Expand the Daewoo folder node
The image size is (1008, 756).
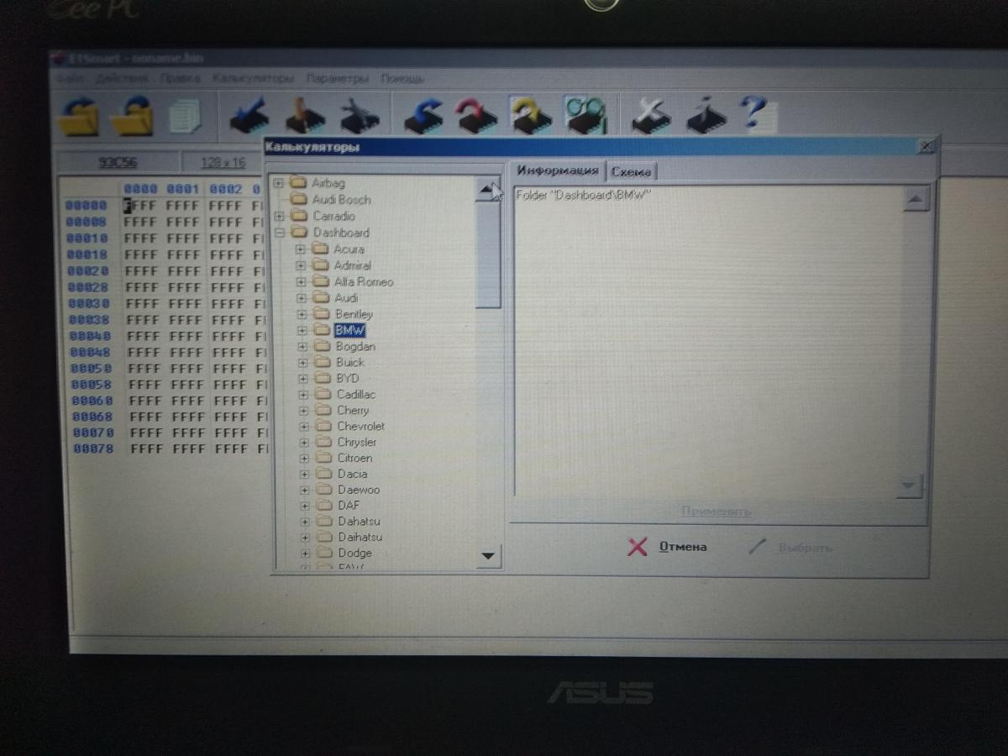coord(306,490)
